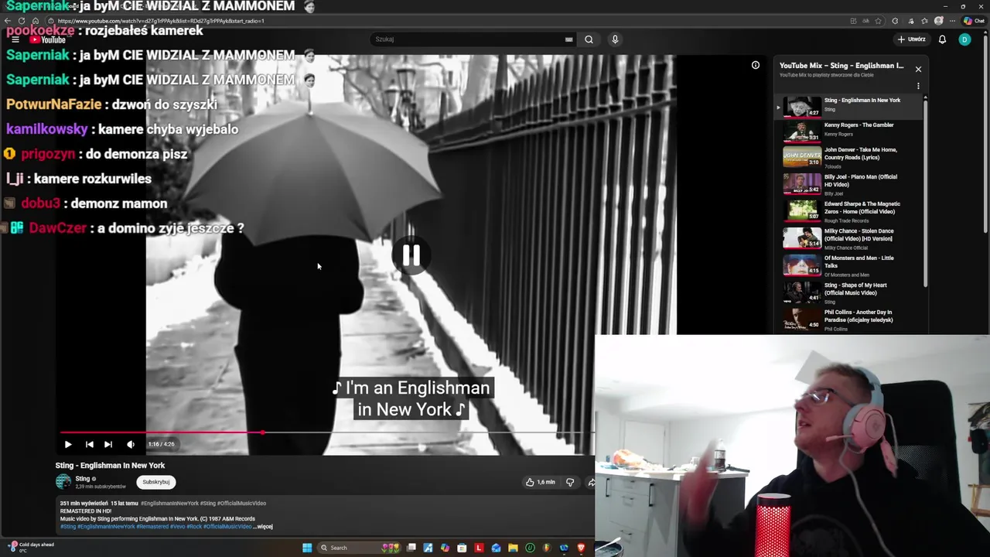This screenshot has height=557, width=990.
Task: Click the share arrow button
Action: point(591,482)
